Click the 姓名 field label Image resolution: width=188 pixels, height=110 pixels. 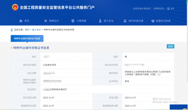(x=34, y=57)
